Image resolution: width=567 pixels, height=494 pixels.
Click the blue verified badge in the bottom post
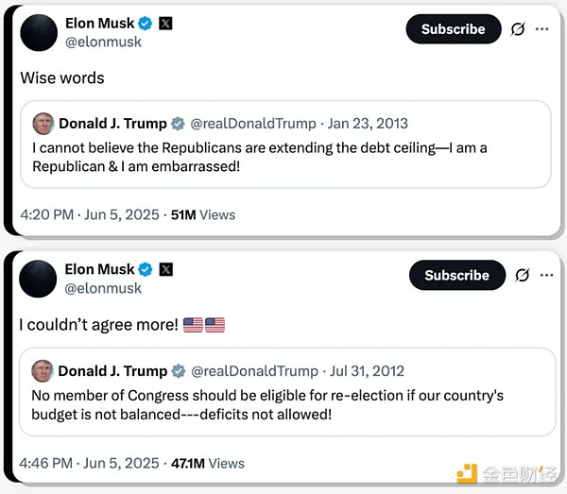coord(145,269)
